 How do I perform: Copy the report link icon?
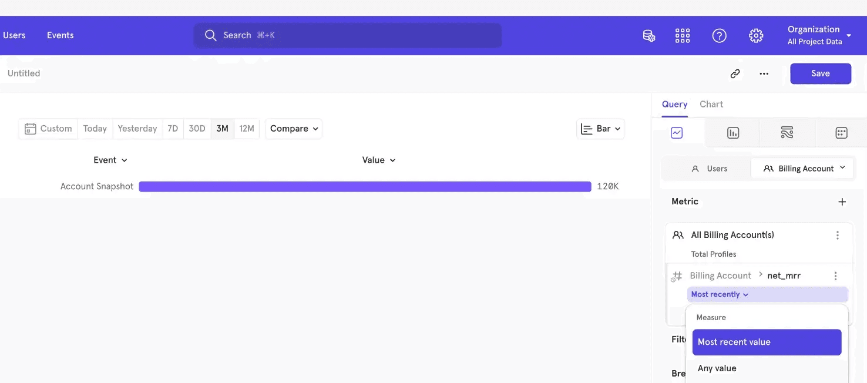[735, 74]
